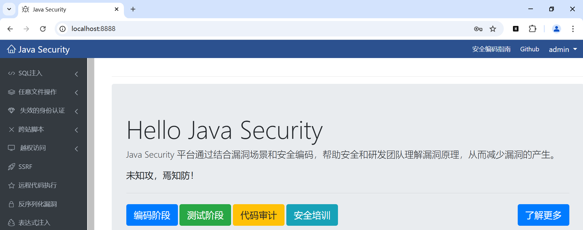The image size is (583, 230).
Task: Click the localhost:8888 address bar
Action: coord(243,29)
